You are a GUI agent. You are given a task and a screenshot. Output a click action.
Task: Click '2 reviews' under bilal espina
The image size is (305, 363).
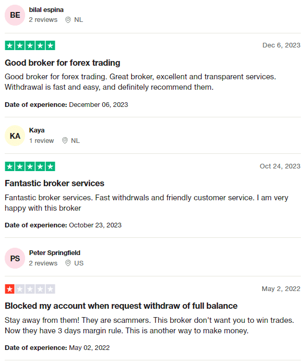click(43, 20)
